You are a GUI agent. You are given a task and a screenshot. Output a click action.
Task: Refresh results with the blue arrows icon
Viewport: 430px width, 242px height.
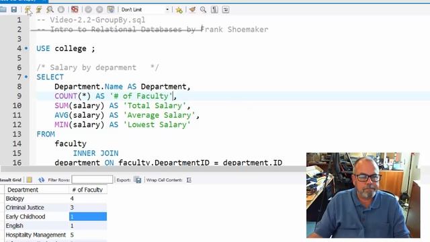click(x=41, y=179)
